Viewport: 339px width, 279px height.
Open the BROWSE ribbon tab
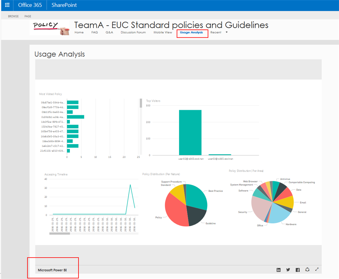13,16
